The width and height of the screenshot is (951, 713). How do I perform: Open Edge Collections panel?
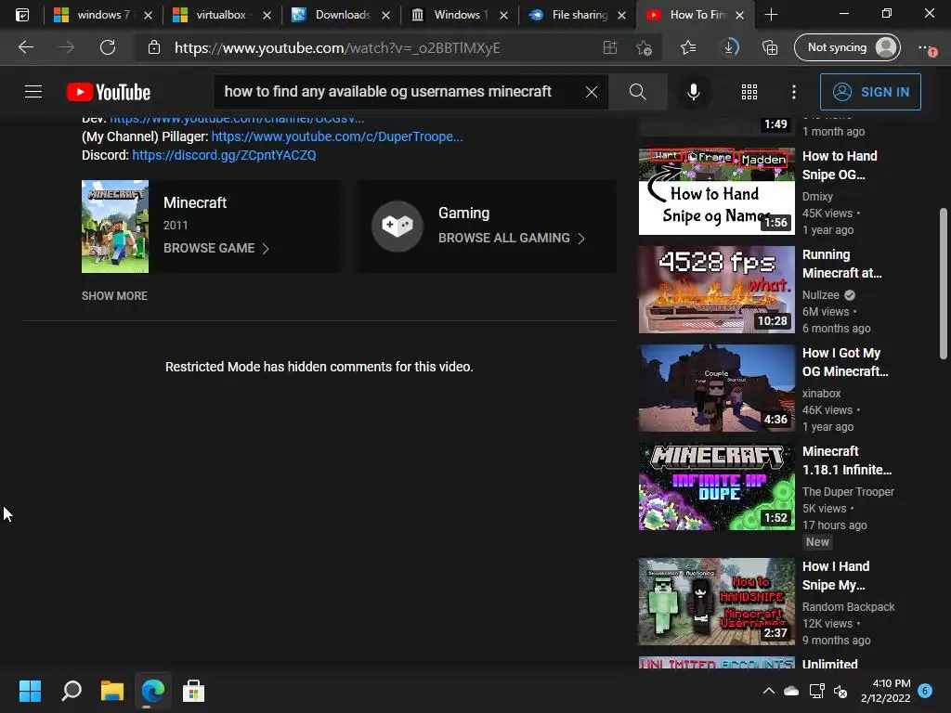tap(770, 47)
